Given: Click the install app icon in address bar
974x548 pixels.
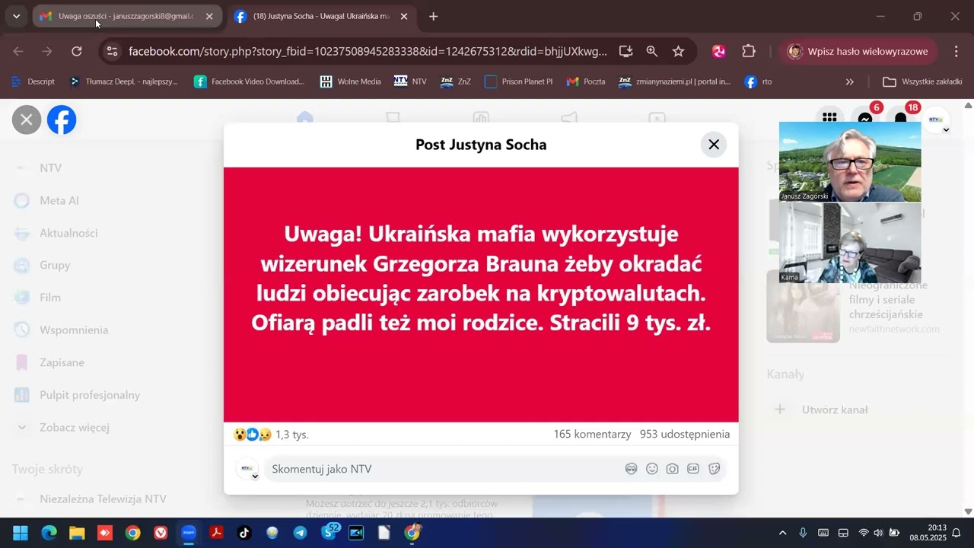Looking at the screenshot, I should click(626, 51).
